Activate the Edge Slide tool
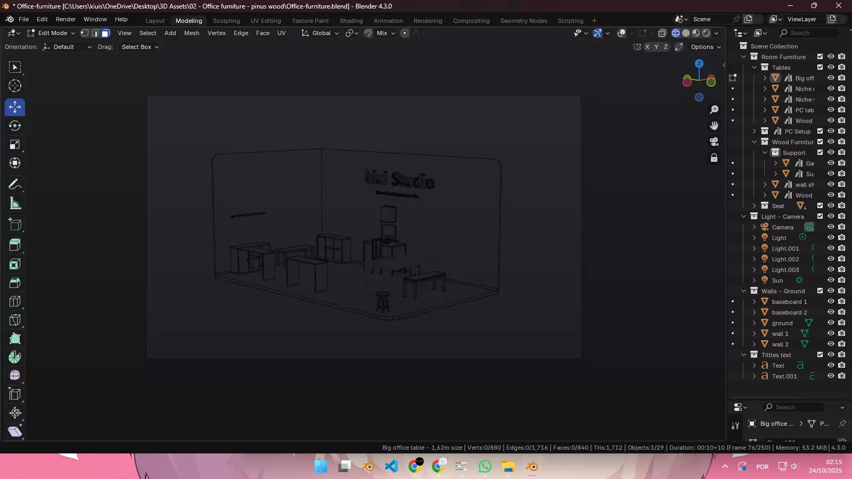This screenshot has height=479, width=852. 15,394
